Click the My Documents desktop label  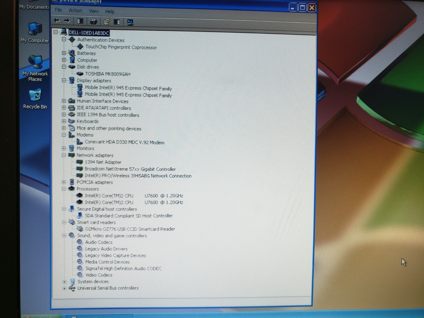[34, 7]
